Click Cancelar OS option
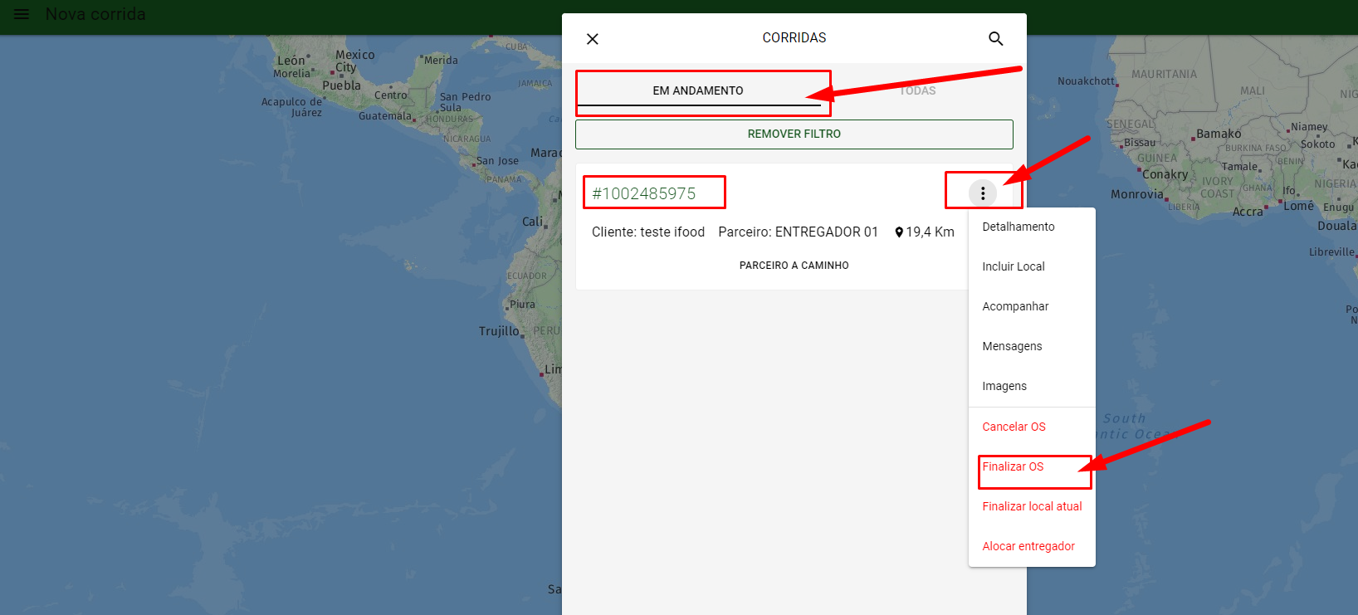1358x615 pixels. tap(1032, 427)
